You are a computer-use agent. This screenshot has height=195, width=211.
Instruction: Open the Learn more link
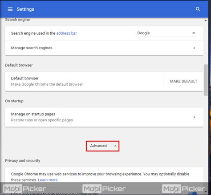[x=48, y=180]
